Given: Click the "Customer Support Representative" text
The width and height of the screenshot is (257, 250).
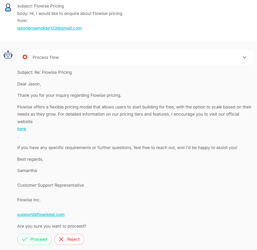Looking at the screenshot, I should [x=51, y=185].
